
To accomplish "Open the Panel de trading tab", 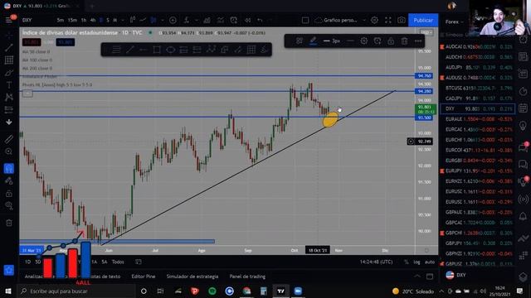I will tap(247, 276).
